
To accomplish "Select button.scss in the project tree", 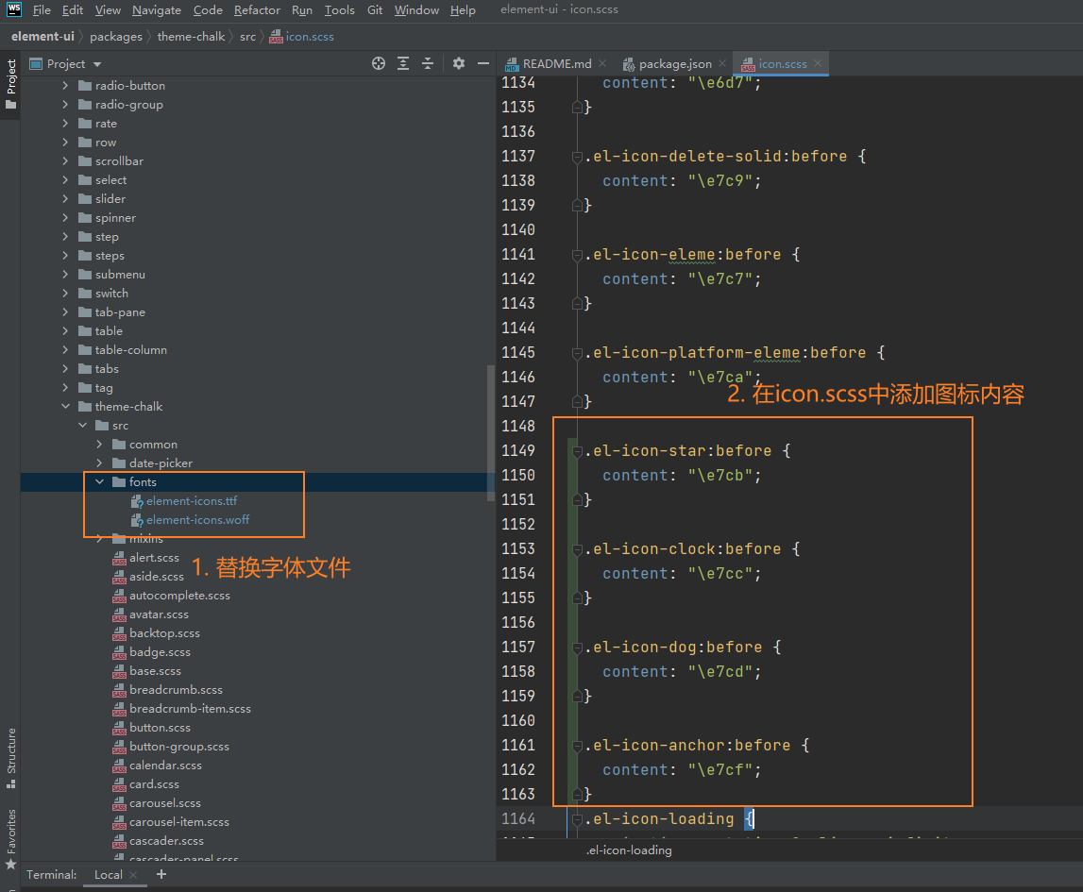I will click(x=160, y=728).
